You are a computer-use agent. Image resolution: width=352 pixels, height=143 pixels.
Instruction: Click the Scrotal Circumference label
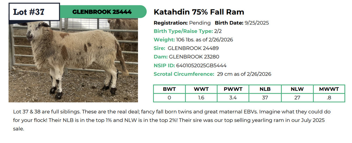pyautogui.click(x=184, y=74)
